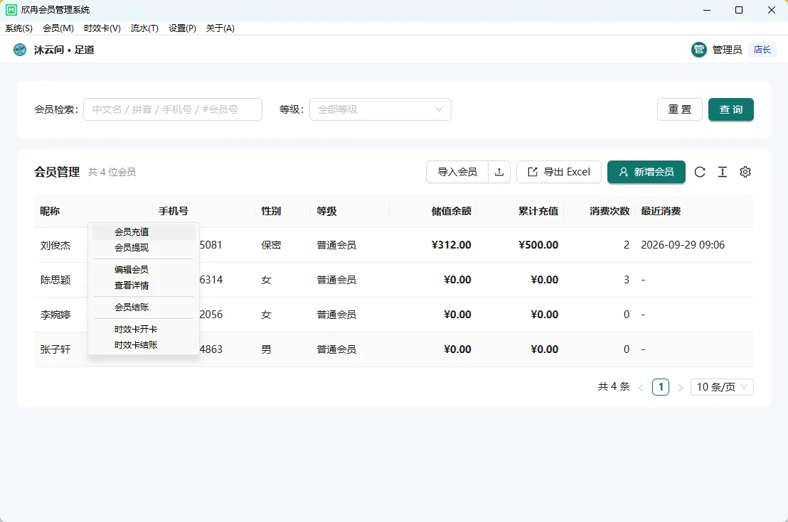Select member name 李婉婷
Image resolution: width=788 pixels, height=522 pixels.
point(55,315)
